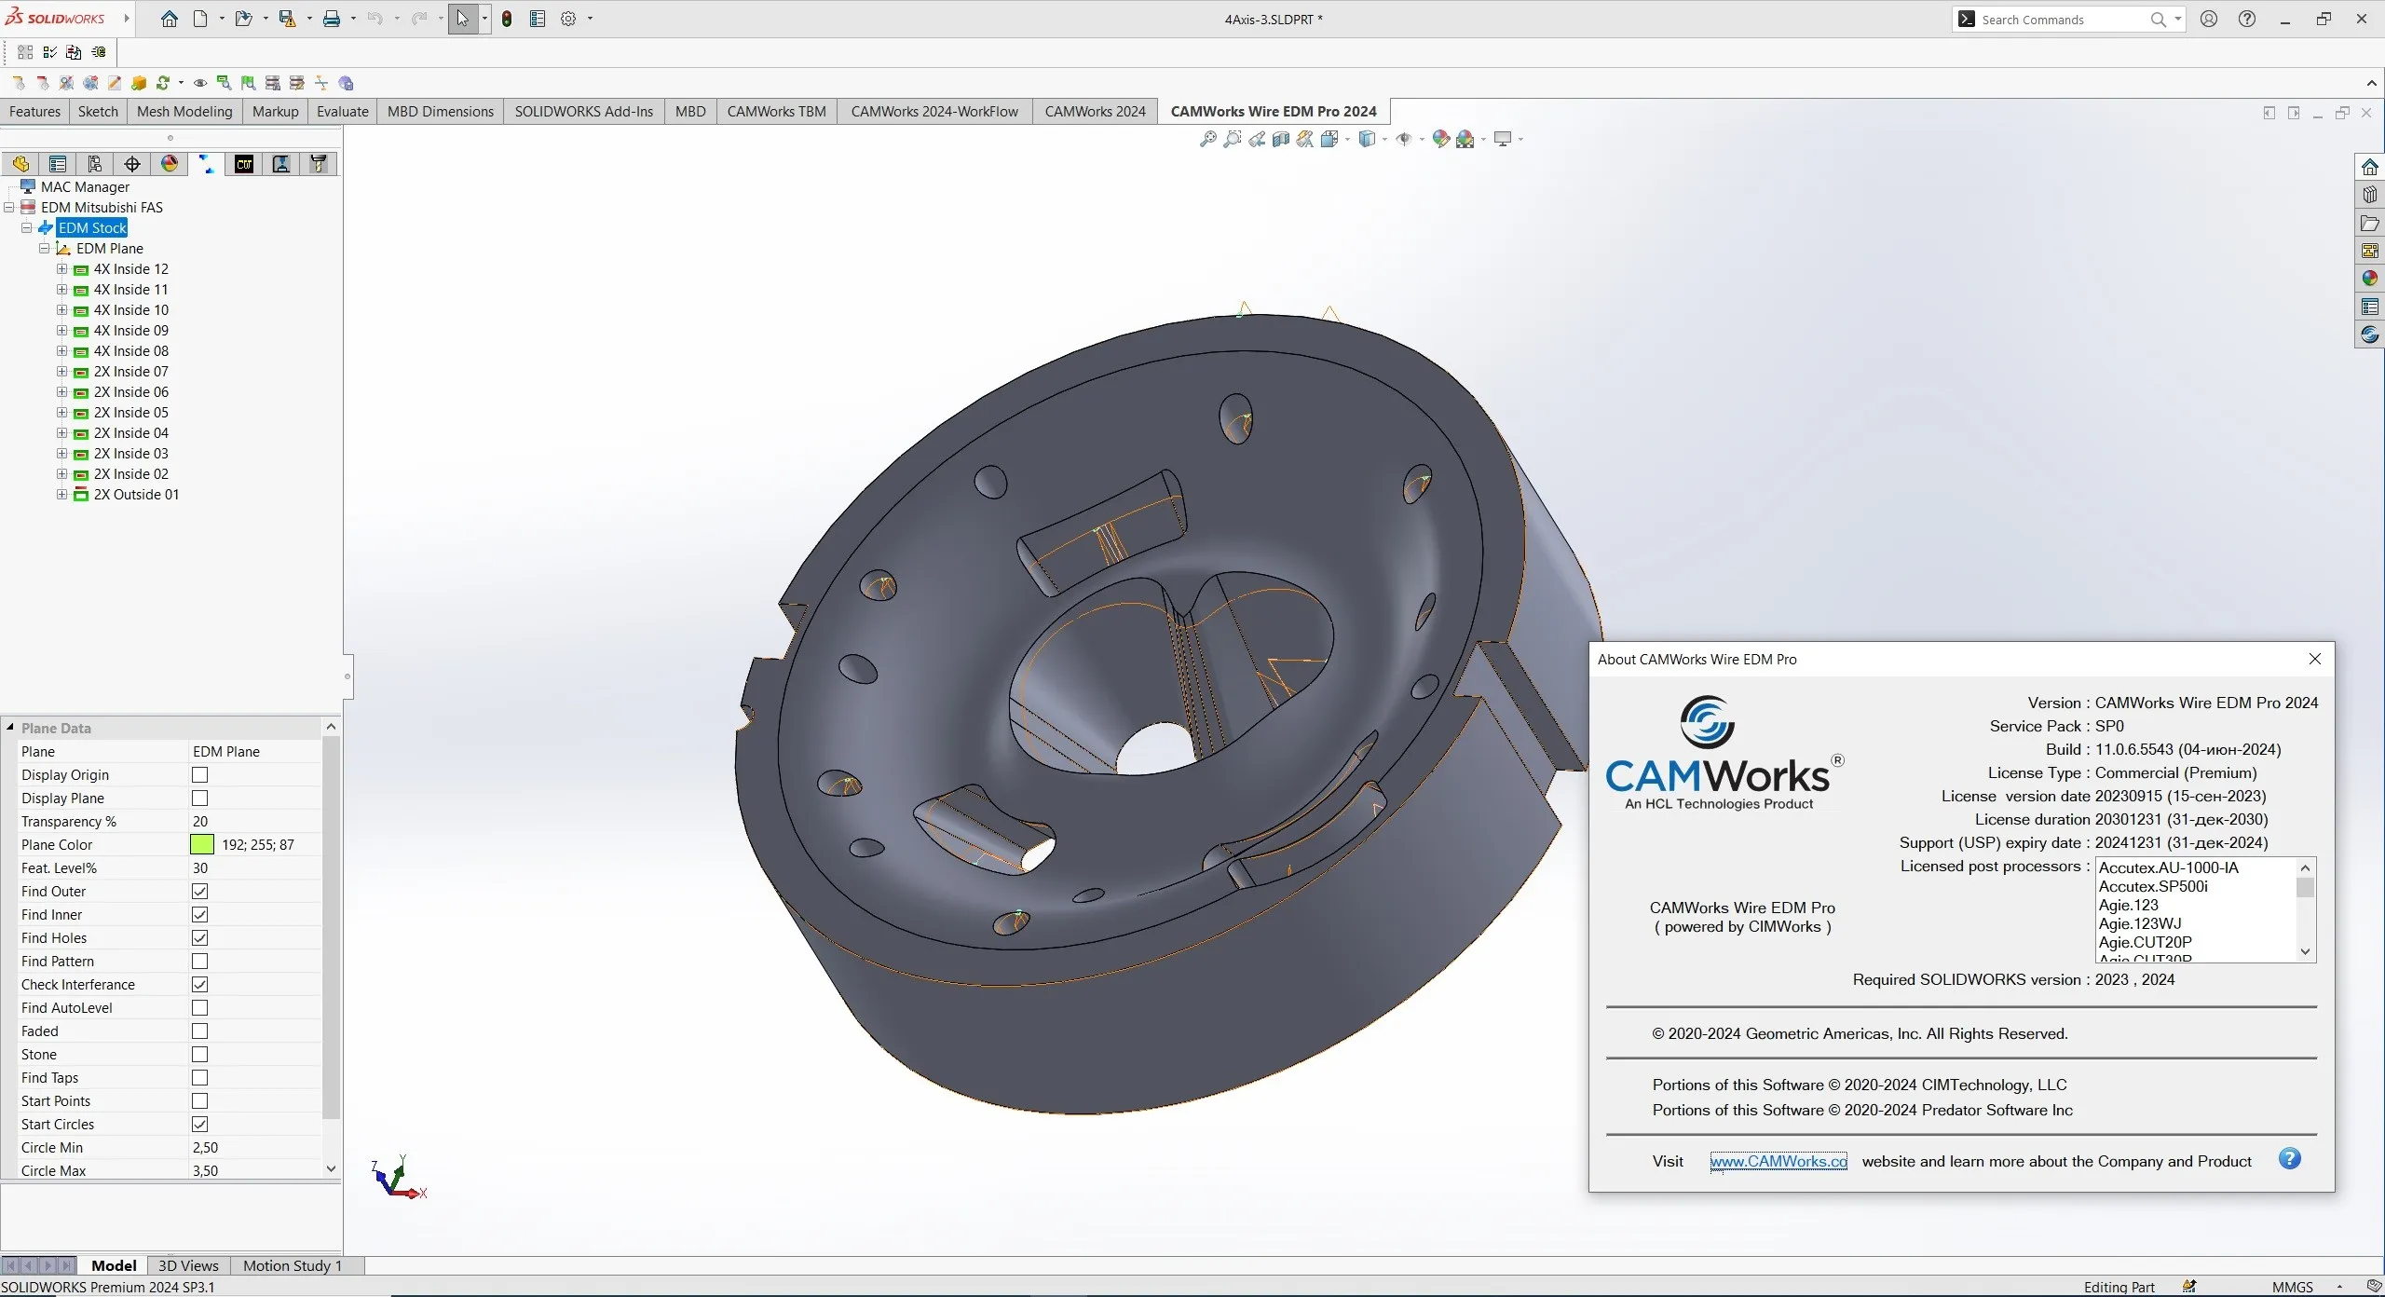The height and width of the screenshot is (1297, 2385).
Task: Click the Zoom to Fit icon
Action: coord(1207,139)
